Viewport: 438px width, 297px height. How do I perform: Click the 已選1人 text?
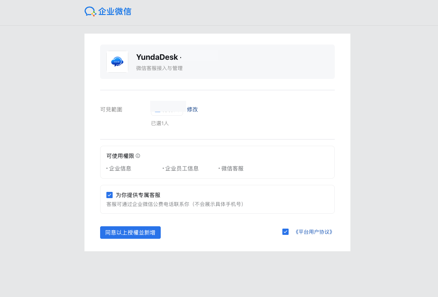(x=160, y=123)
